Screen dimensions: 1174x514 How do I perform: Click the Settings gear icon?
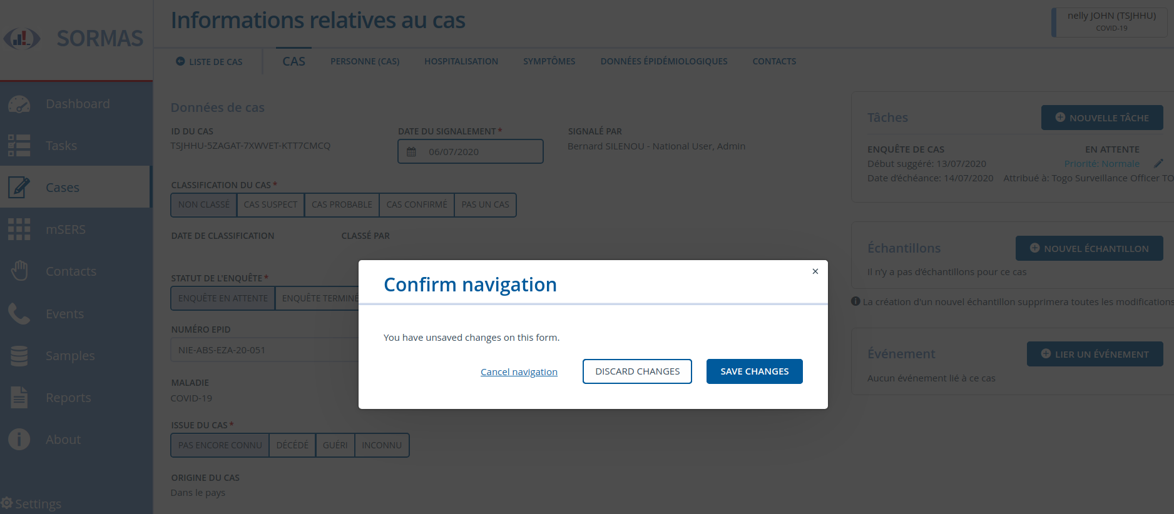pos(6,503)
